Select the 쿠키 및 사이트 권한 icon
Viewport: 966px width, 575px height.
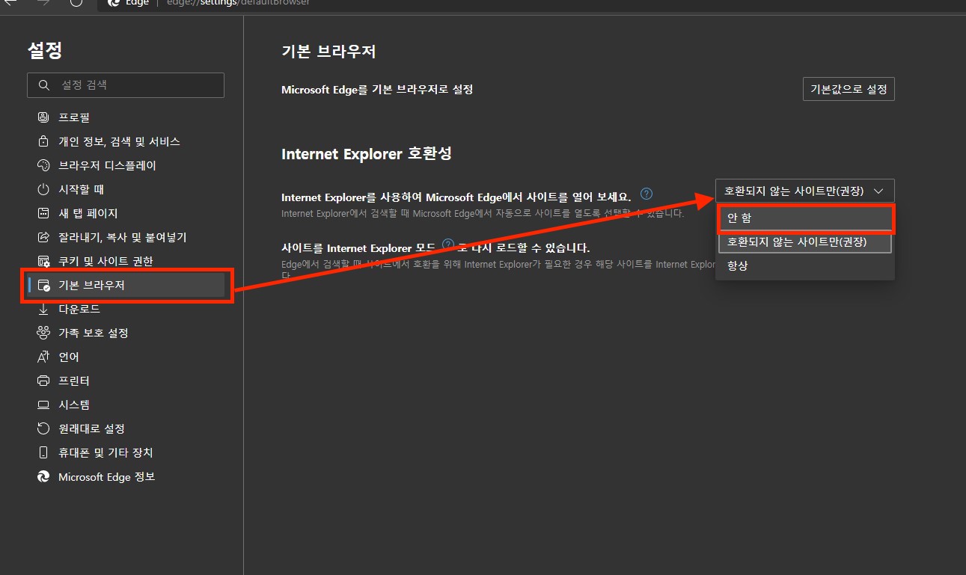pos(43,261)
